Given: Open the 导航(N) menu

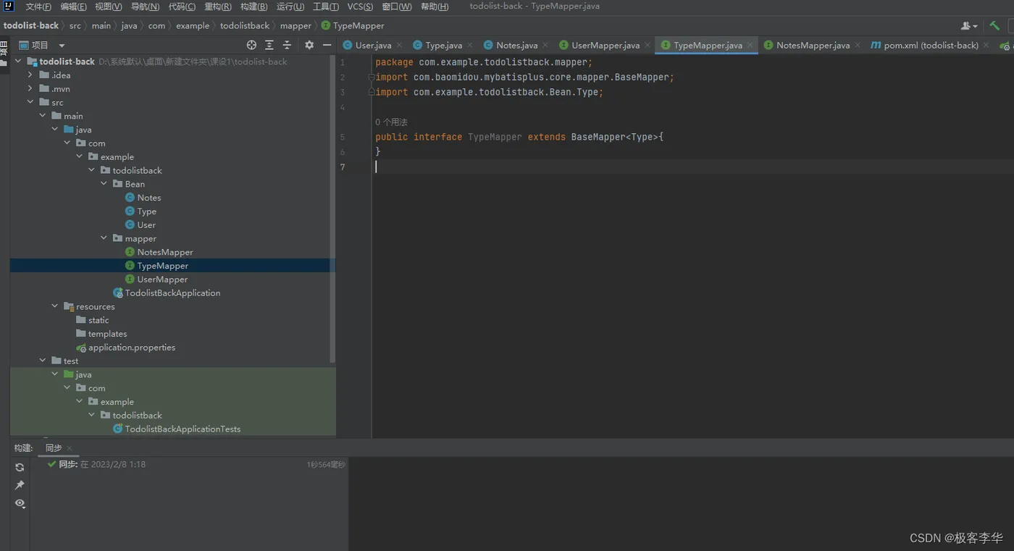Looking at the screenshot, I should click(x=145, y=7).
